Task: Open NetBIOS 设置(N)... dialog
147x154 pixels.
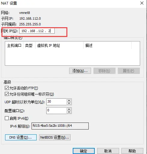Action: [55, 137]
